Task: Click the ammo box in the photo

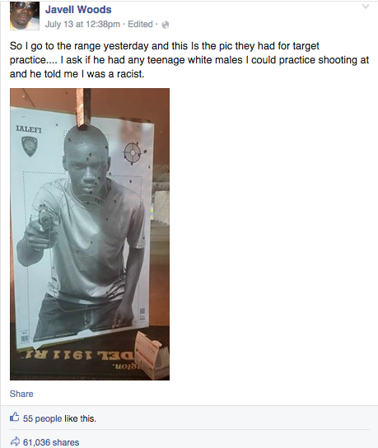Action: 152,355
